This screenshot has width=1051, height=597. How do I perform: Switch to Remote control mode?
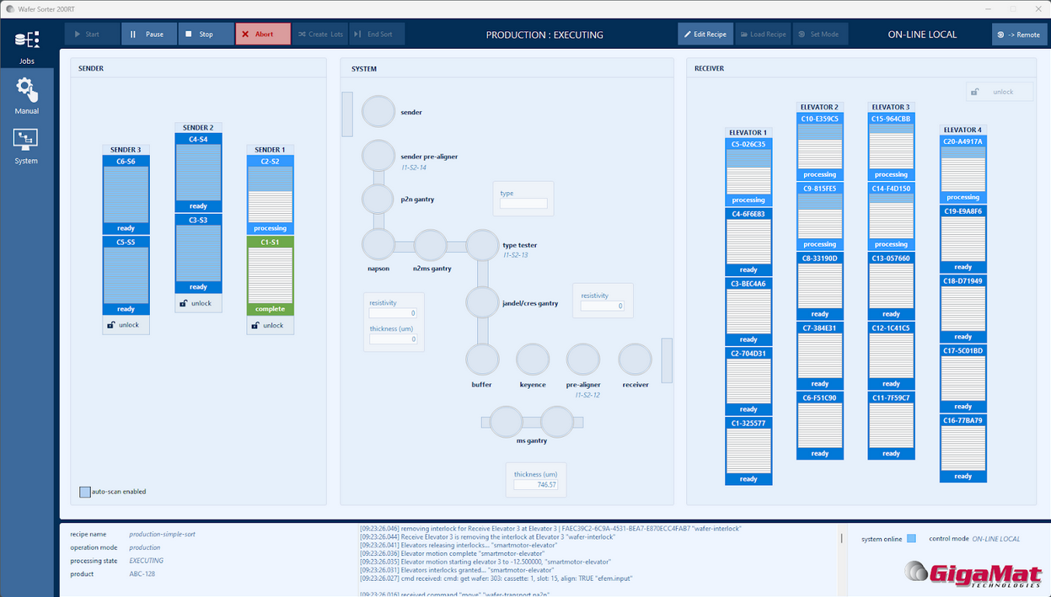[1019, 35]
